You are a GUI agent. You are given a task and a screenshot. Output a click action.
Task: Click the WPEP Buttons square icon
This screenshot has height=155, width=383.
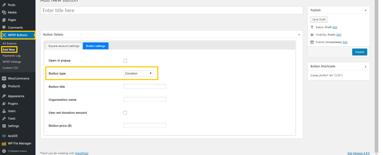[4, 35]
